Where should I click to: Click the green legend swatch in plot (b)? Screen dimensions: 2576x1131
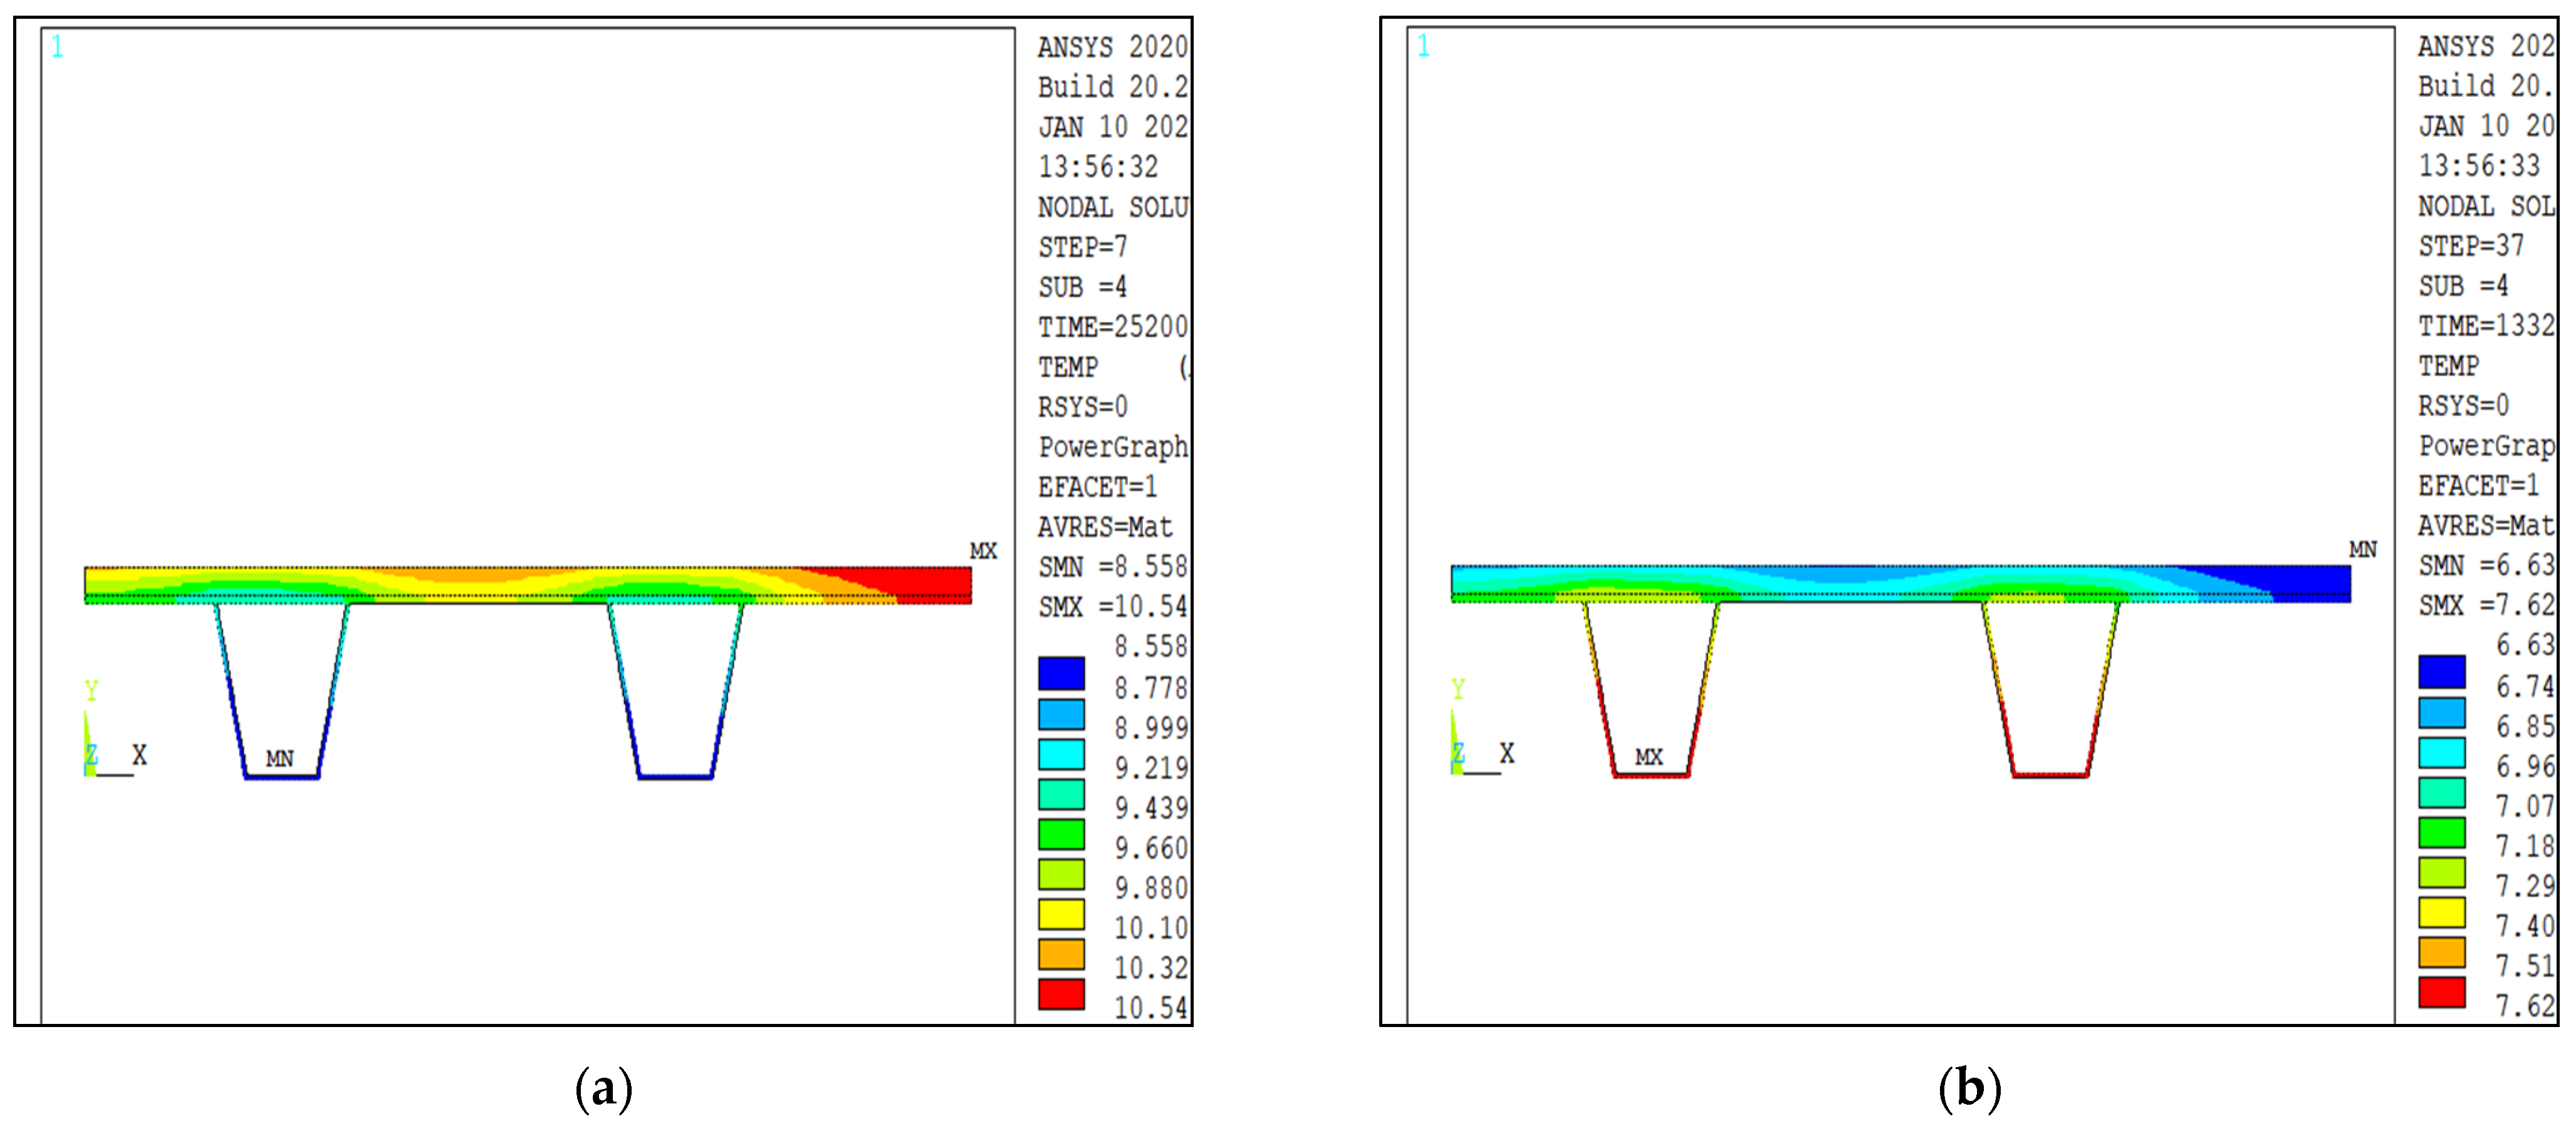[x=2441, y=832]
